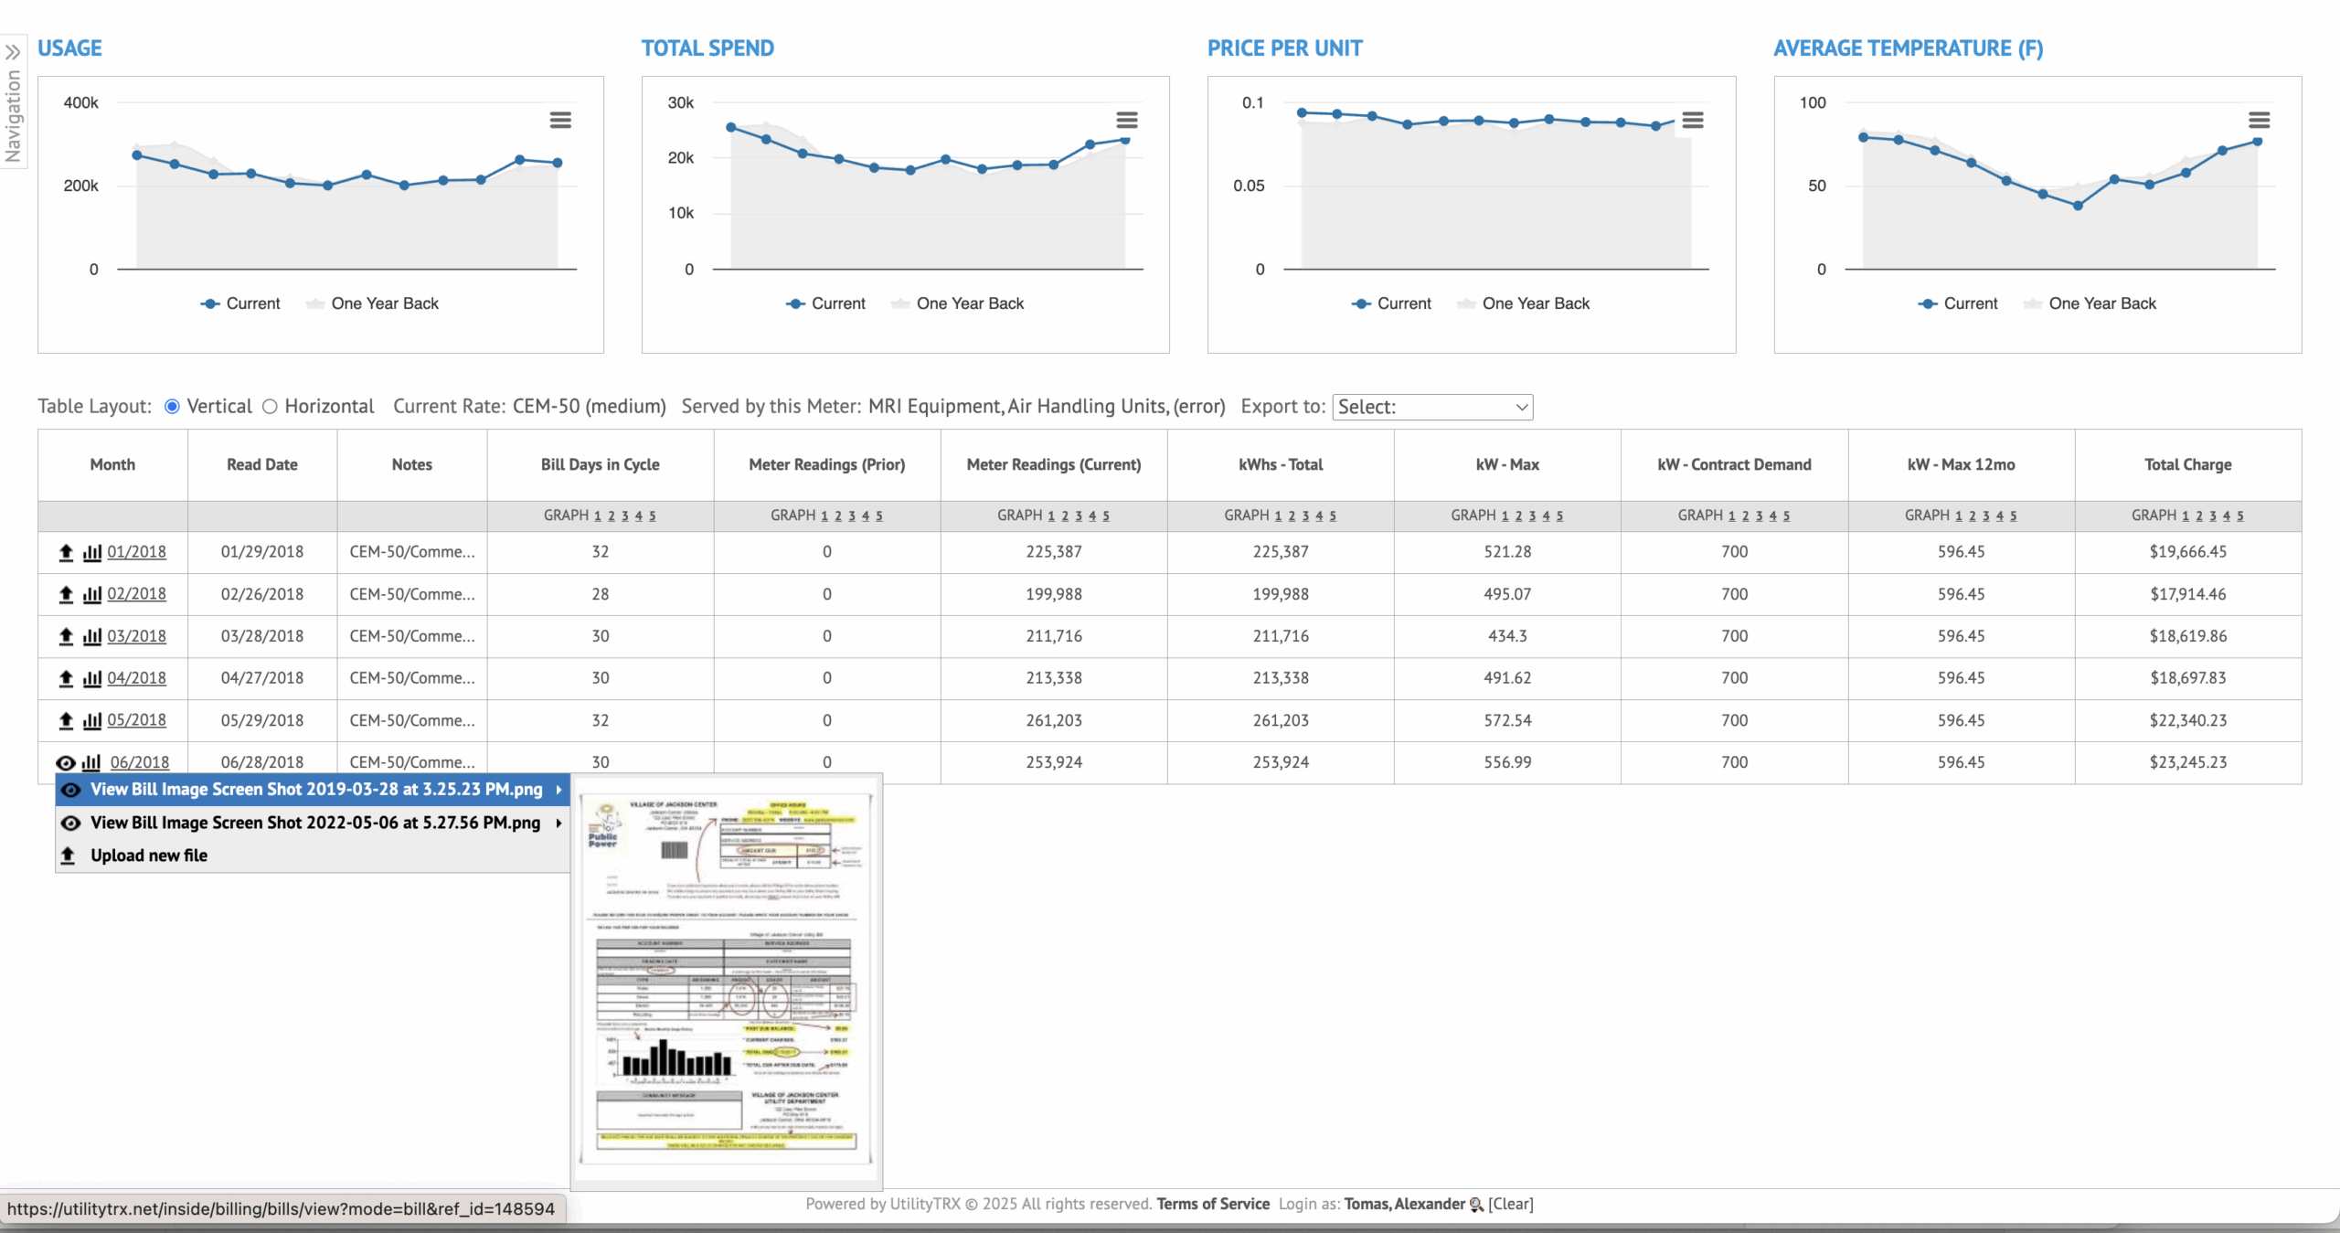This screenshot has width=2340, height=1233.
Task: Expand the Navigation sidebar chevron
Action: click(13, 52)
